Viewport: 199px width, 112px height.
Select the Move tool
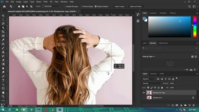(x=3, y=16)
